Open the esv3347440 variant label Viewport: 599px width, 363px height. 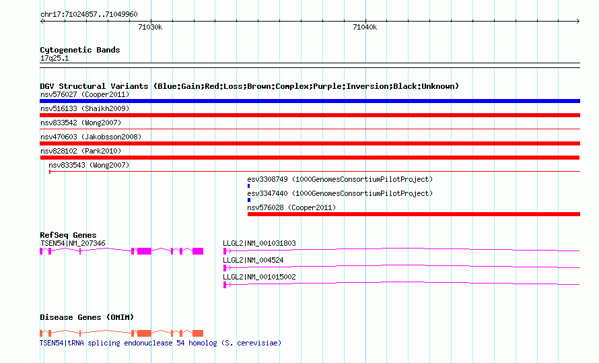(x=340, y=193)
